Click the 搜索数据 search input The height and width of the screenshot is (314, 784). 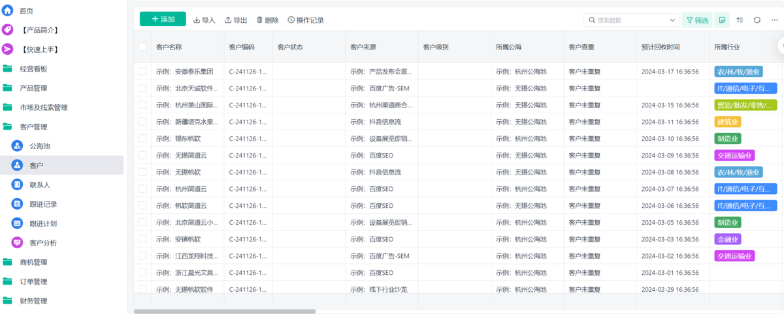(x=630, y=20)
